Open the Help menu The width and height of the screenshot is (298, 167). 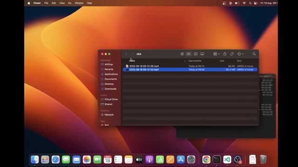(x=89, y=3)
